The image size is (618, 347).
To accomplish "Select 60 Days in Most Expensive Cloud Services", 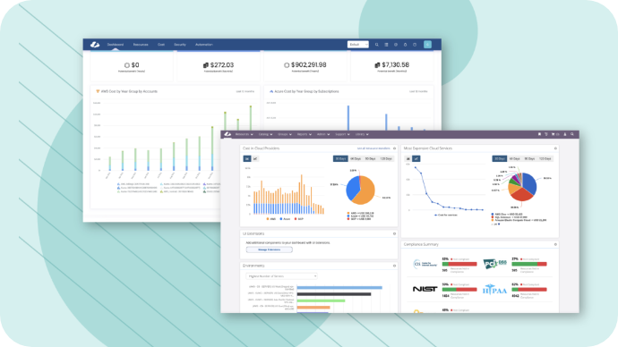I will coord(515,158).
